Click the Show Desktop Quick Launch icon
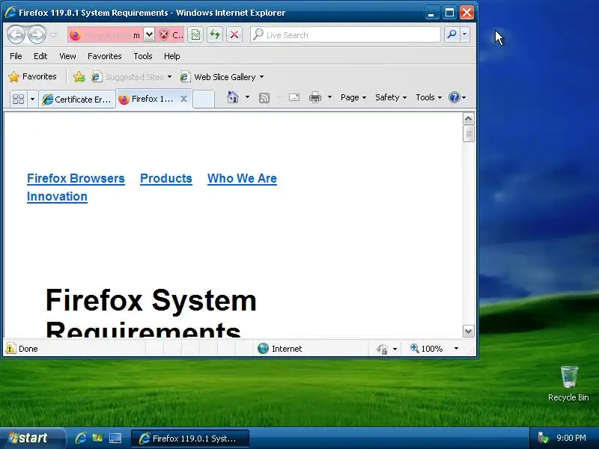Image resolution: width=599 pixels, height=449 pixels. 115,438
